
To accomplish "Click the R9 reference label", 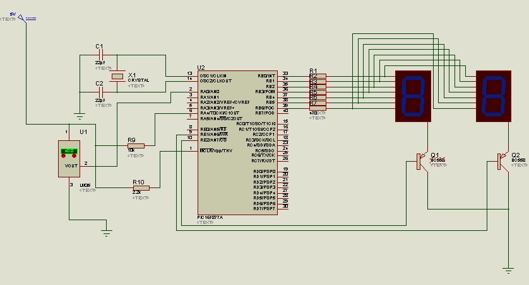I will pyautogui.click(x=131, y=140).
